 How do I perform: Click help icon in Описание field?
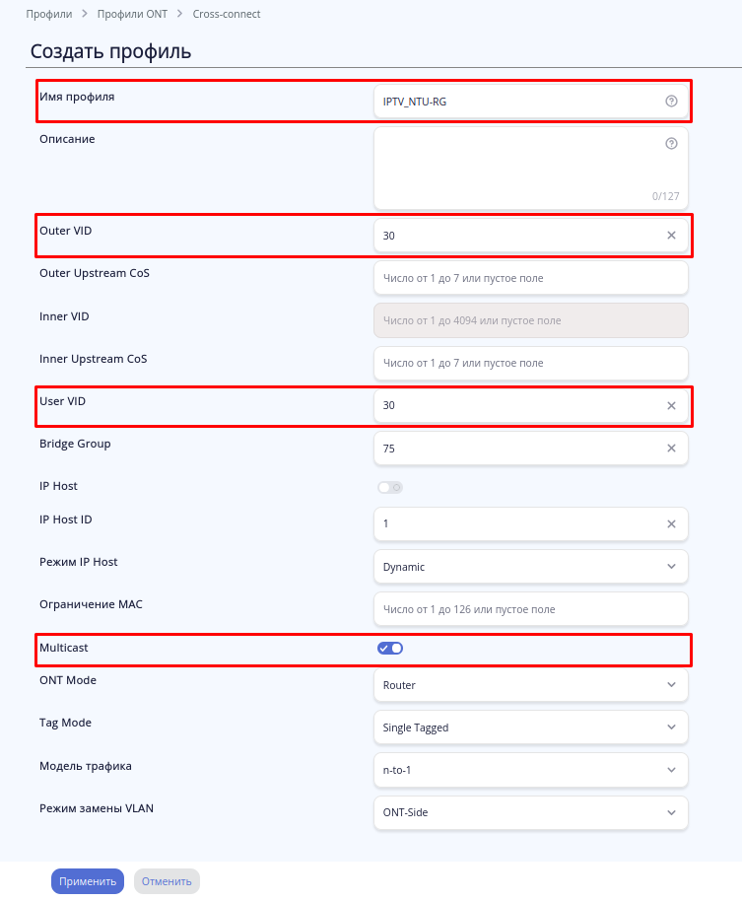(x=671, y=143)
